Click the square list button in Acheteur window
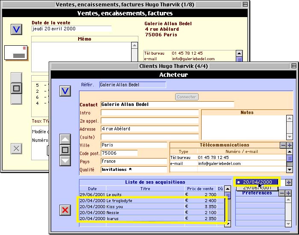The width and height of the screenshot is (299, 235). [65, 150]
